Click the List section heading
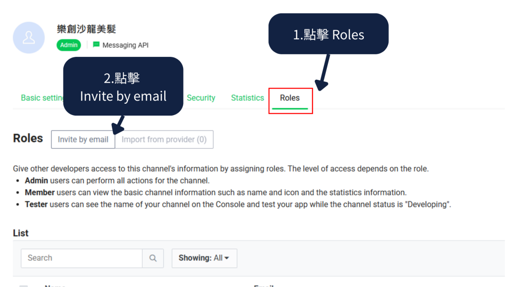 [21, 233]
